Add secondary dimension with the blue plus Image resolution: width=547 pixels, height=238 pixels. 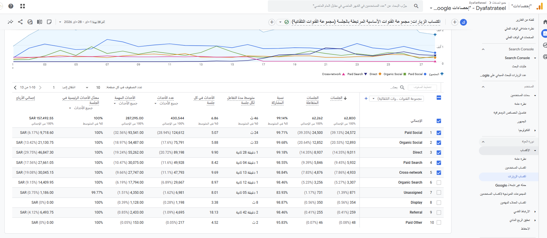point(366,99)
